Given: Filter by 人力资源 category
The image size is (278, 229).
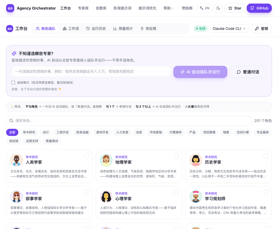Looking at the screenshot, I should coord(122,132).
